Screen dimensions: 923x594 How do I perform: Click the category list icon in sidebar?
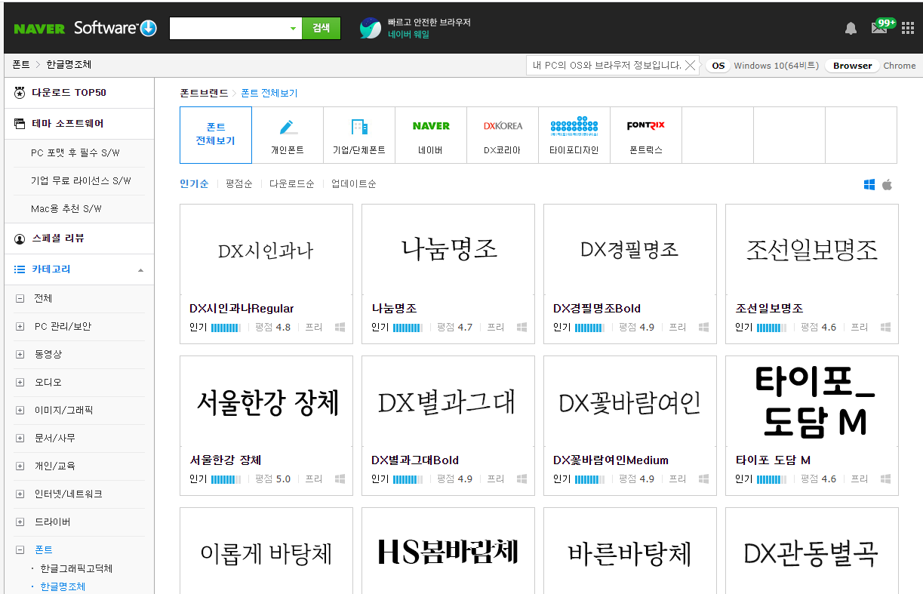coord(20,269)
